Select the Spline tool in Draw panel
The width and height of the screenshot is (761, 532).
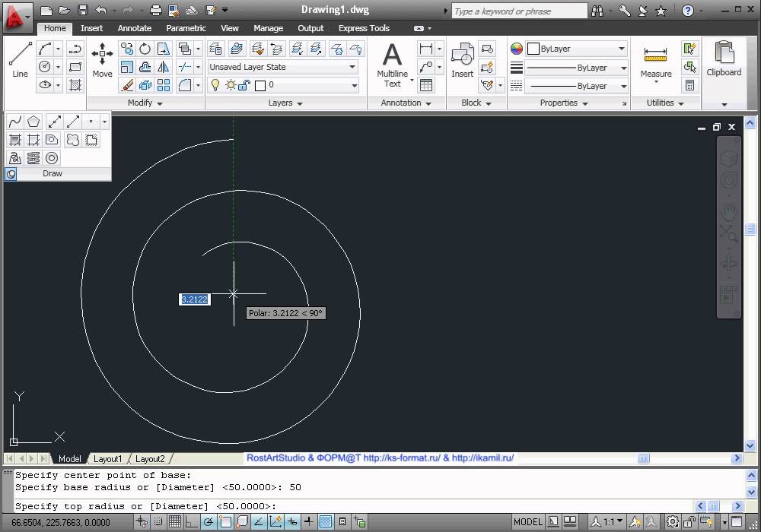point(15,121)
